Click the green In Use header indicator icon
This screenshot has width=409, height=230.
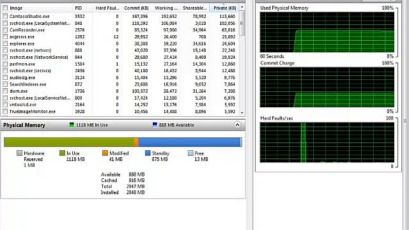72,125
